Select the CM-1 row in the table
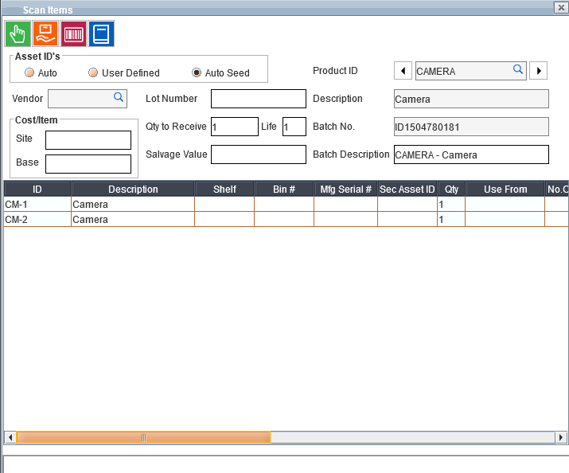The width and height of the screenshot is (569, 473). point(37,205)
